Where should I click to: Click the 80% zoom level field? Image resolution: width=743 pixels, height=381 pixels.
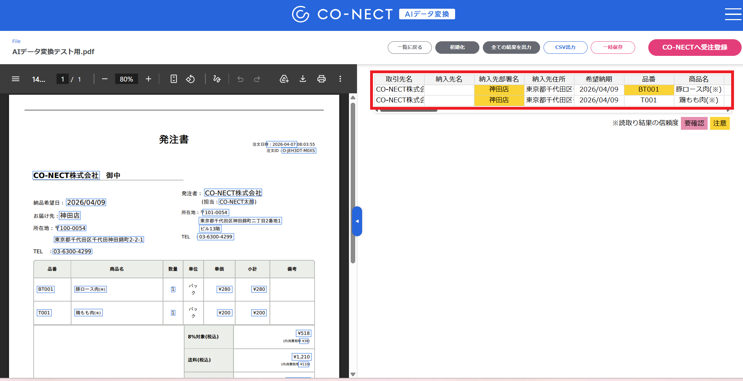[126, 79]
